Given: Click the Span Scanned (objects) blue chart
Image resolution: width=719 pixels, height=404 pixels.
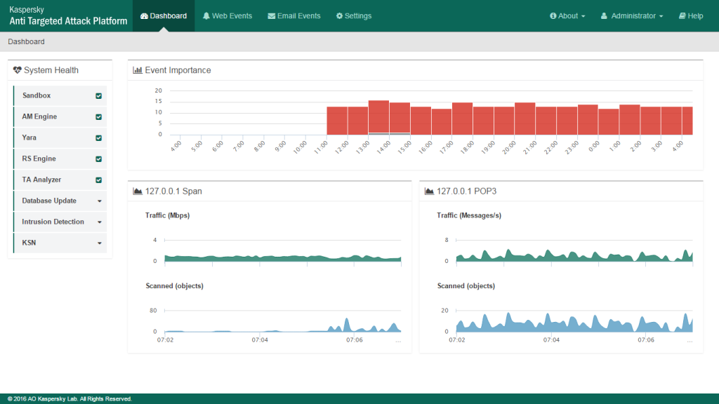Looking at the screenshot, I should pos(282,325).
